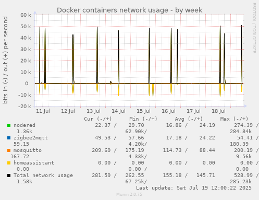Viewport: 259px width, 200px height.
Task: Click zigbee2mqtt current value '49.53'
Action: 103,138
